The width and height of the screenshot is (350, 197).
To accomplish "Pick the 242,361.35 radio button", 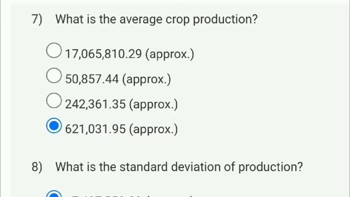I will click(54, 101).
